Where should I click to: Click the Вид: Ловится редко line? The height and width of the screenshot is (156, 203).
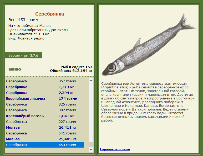click(x=26, y=38)
